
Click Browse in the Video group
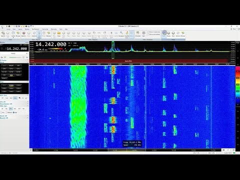click(183, 34)
